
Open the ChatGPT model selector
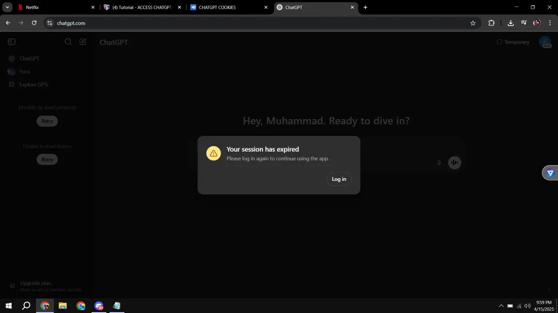tap(114, 42)
